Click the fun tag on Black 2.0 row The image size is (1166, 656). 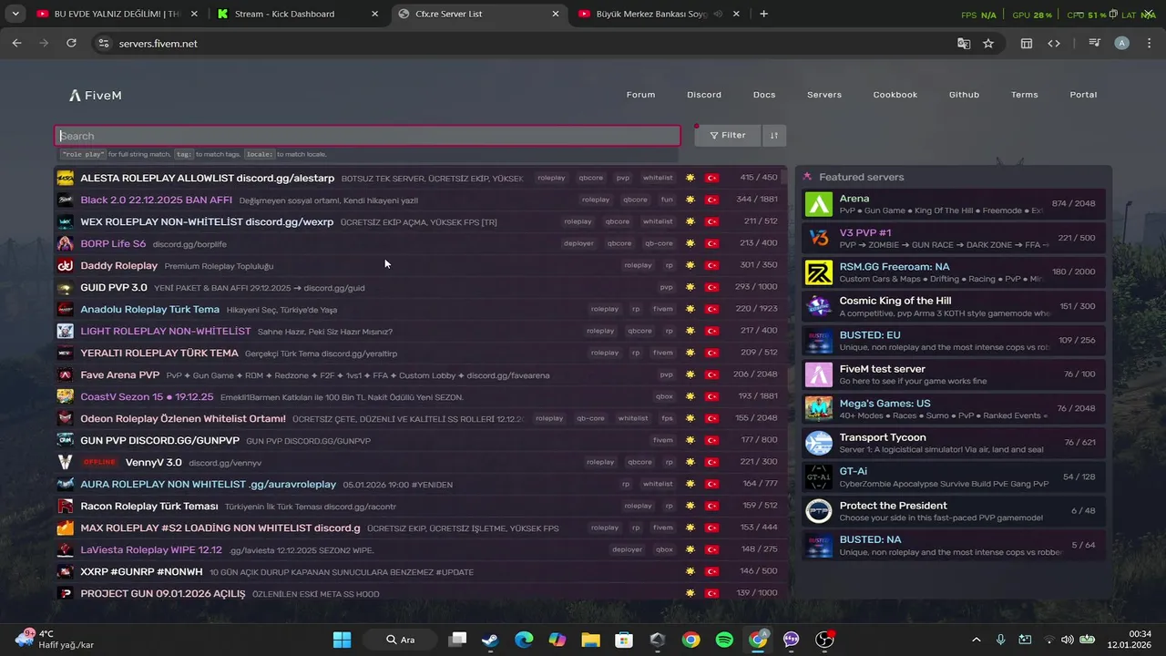667,200
